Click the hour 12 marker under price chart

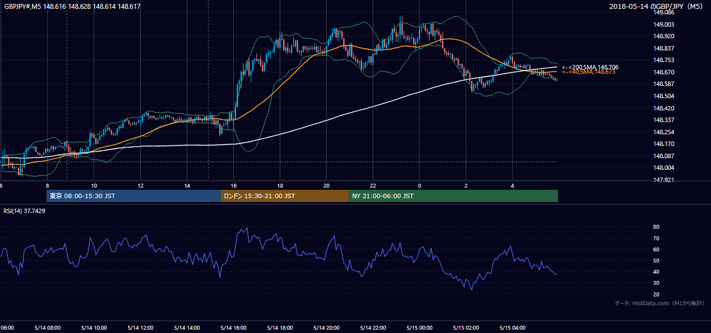click(141, 185)
